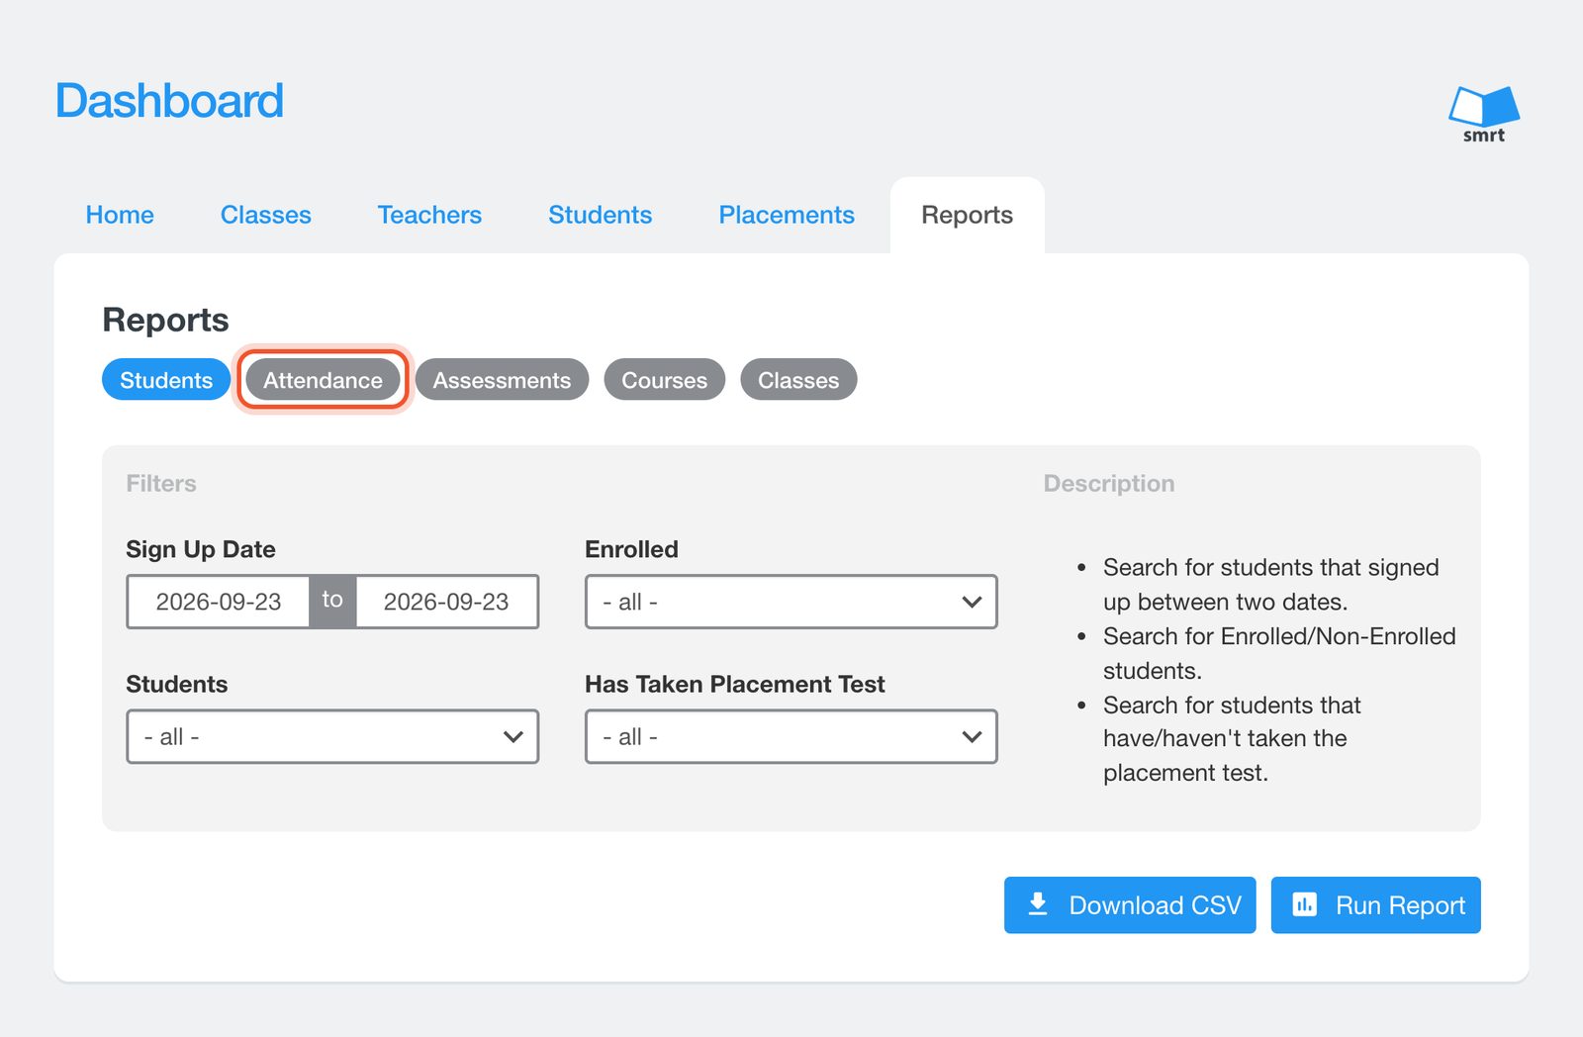Pick the Classes report pill
The height and width of the screenshot is (1037, 1583).
[x=798, y=380]
